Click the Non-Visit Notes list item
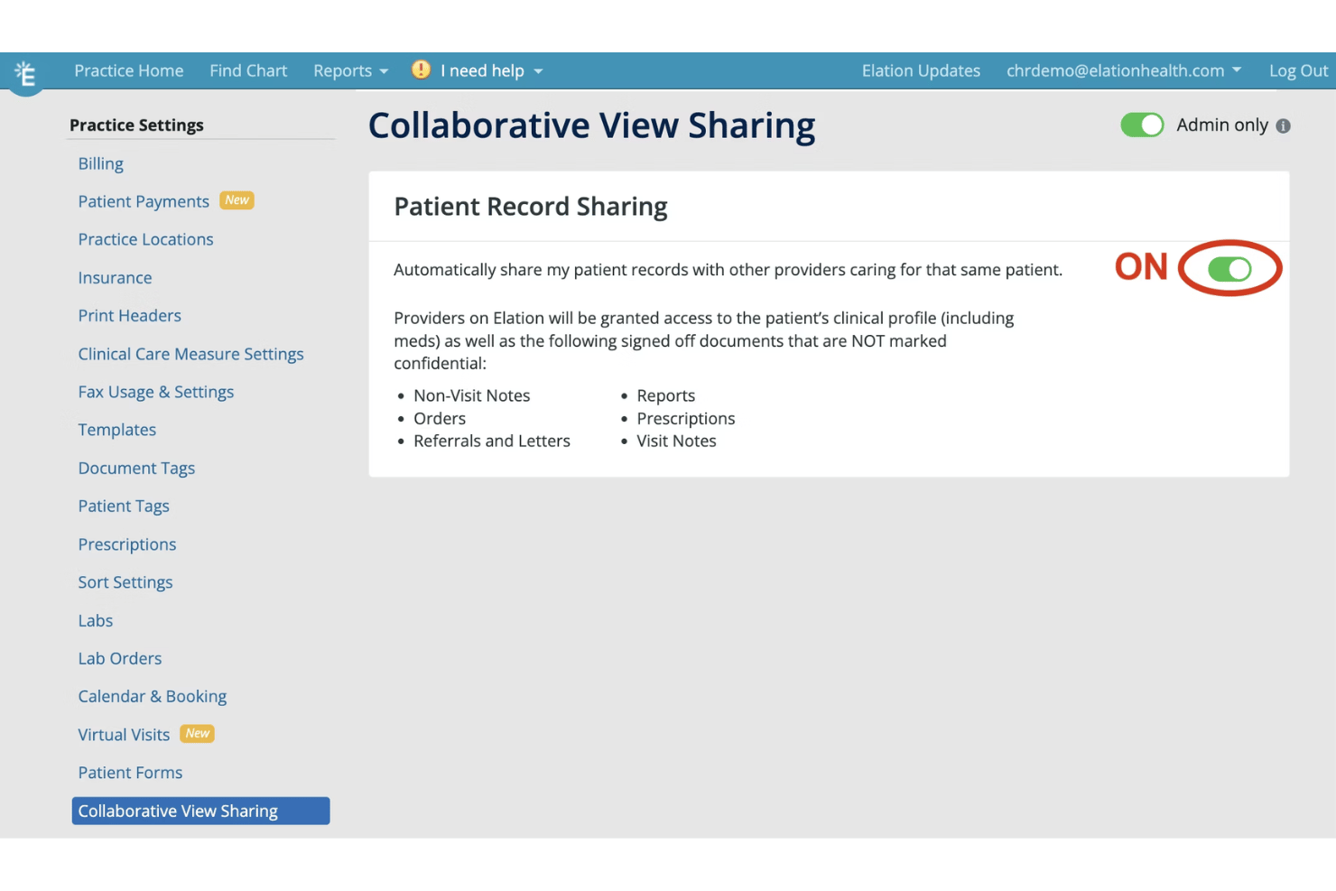 (x=471, y=395)
